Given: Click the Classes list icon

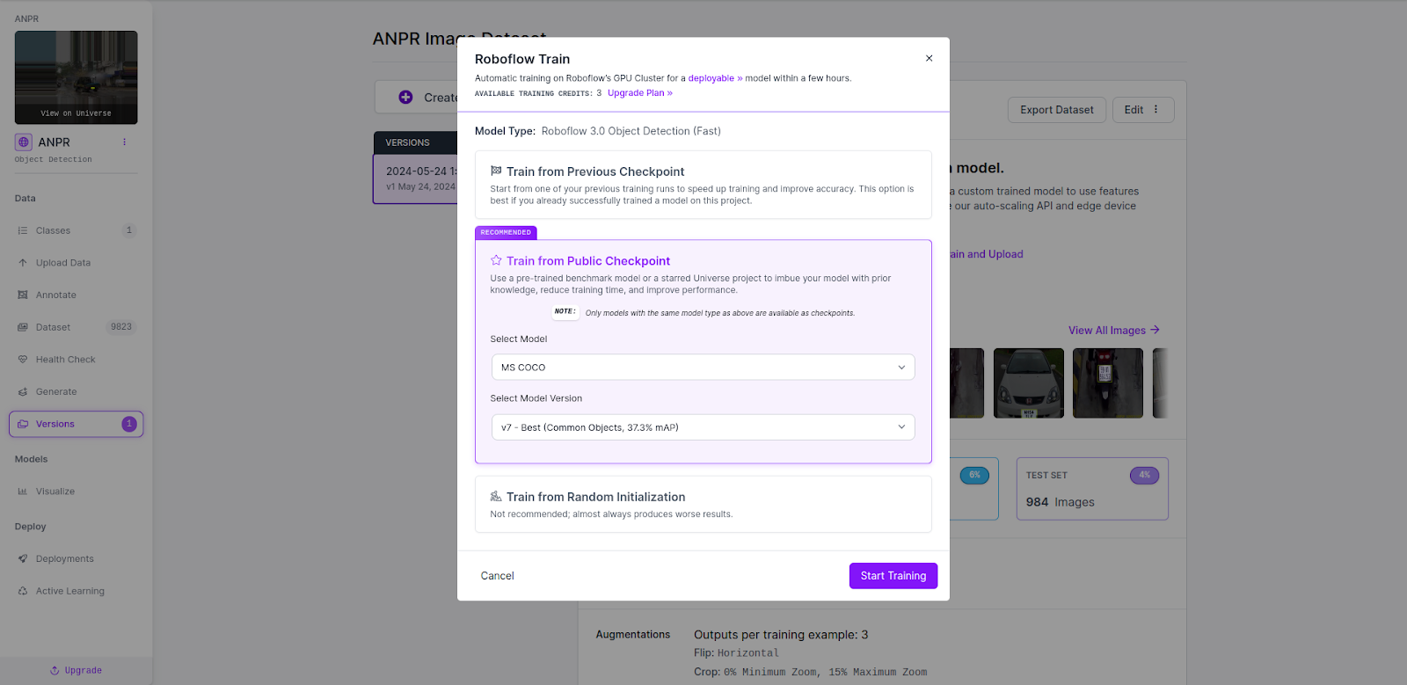Looking at the screenshot, I should [23, 230].
